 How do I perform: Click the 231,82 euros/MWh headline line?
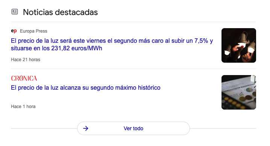pyautogui.click(x=56, y=48)
